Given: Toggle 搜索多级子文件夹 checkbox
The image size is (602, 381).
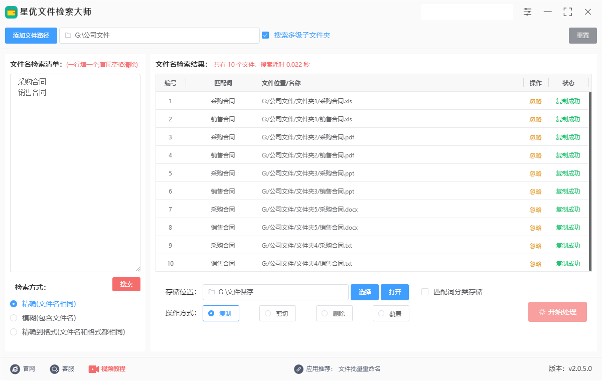Looking at the screenshot, I should click(266, 35).
